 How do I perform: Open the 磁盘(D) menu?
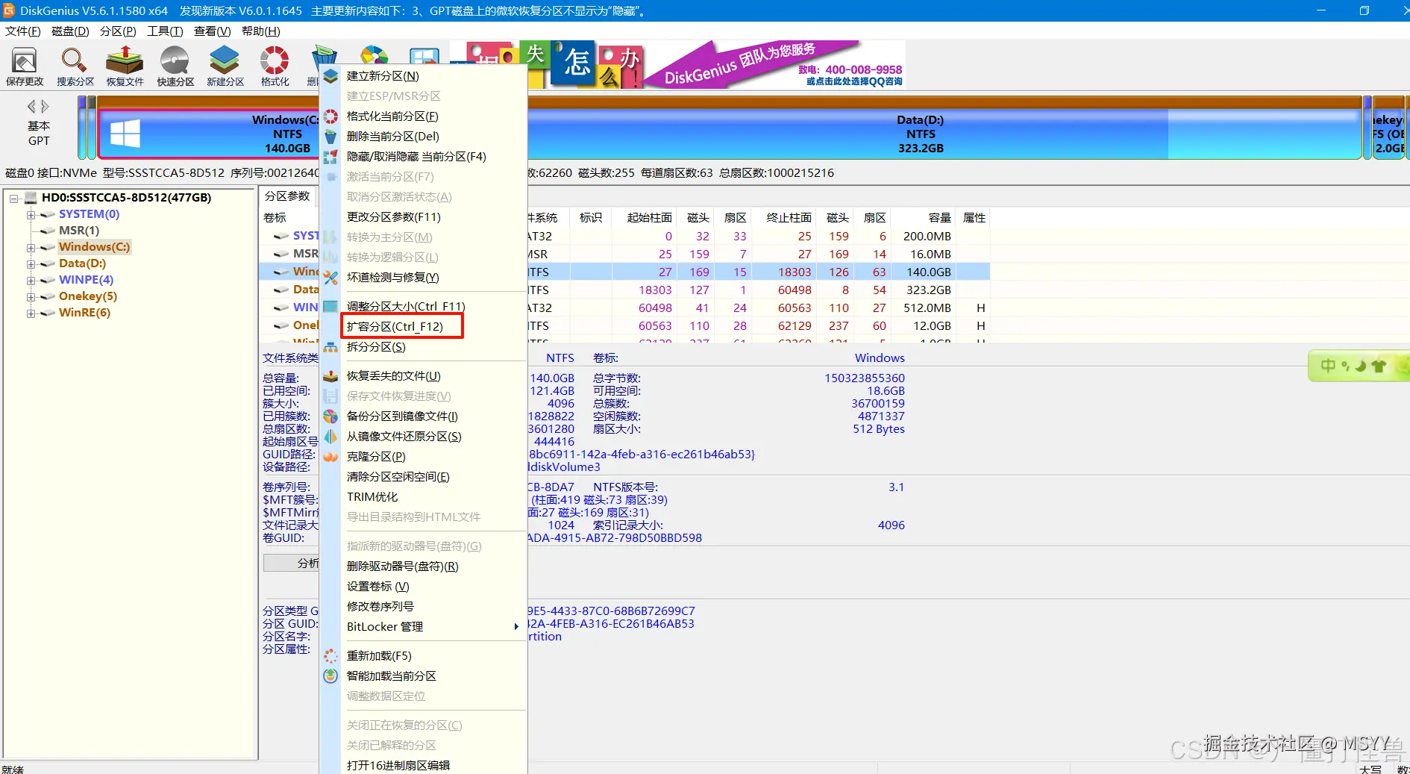pos(70,31)
